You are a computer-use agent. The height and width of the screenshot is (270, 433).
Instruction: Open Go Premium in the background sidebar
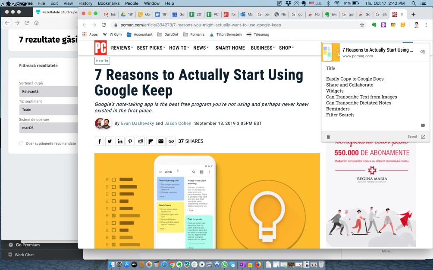click(24, 245)
